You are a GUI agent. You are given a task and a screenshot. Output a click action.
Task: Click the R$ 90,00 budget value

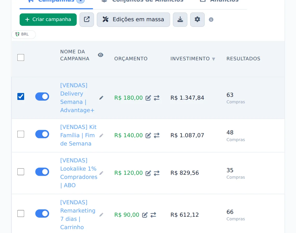point(127,215)
